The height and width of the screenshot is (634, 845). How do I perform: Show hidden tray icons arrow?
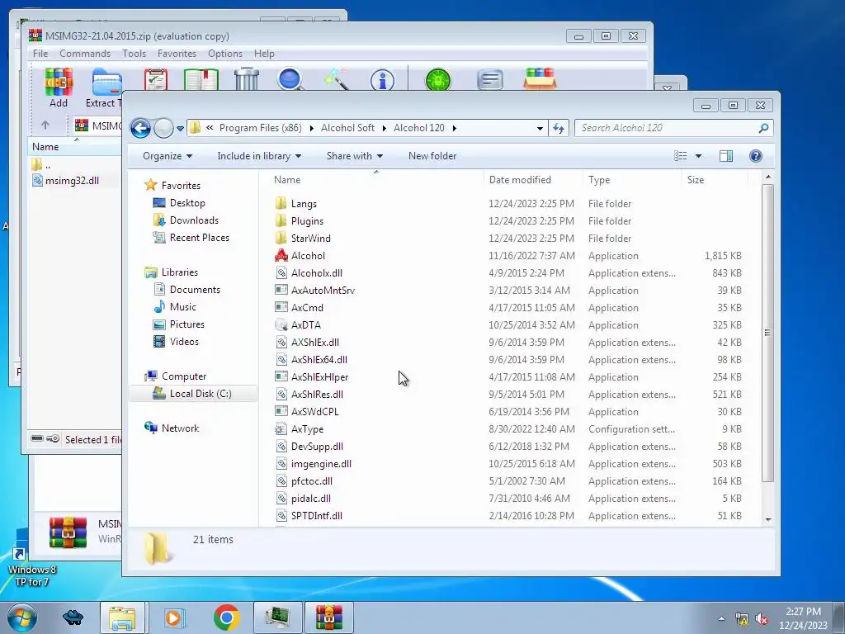click(721, 619)
